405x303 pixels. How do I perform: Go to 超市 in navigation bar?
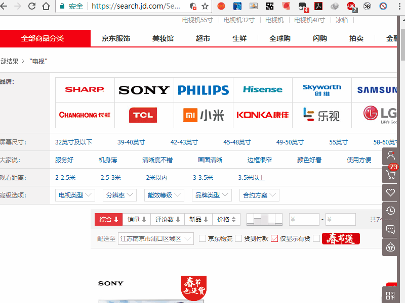[203, 39]
